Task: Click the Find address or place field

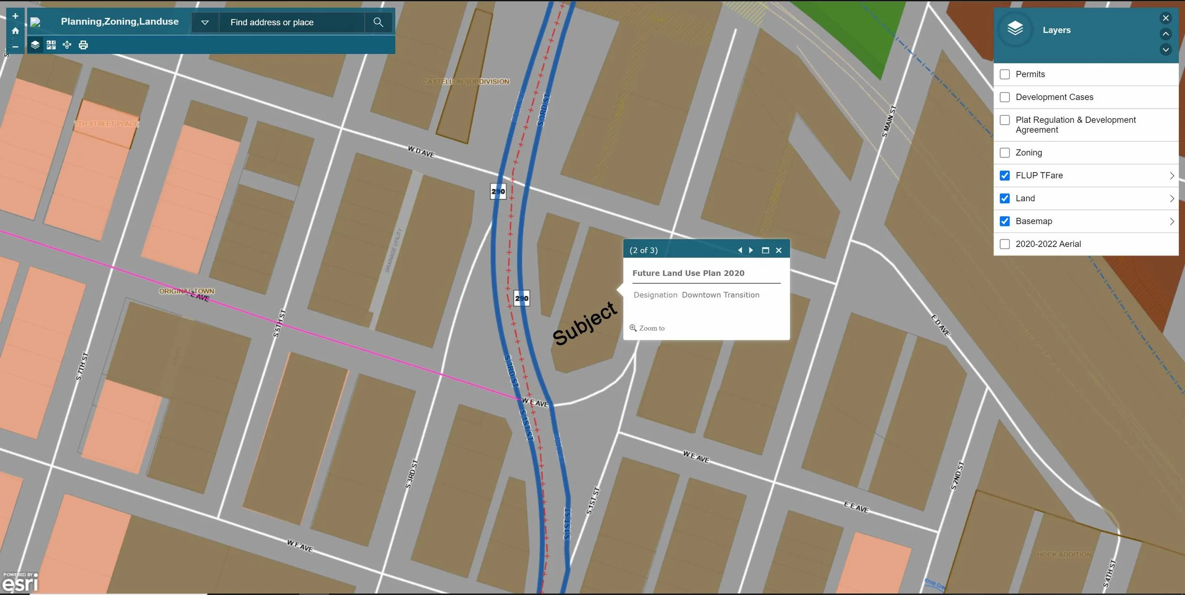Action: (292, 22)
